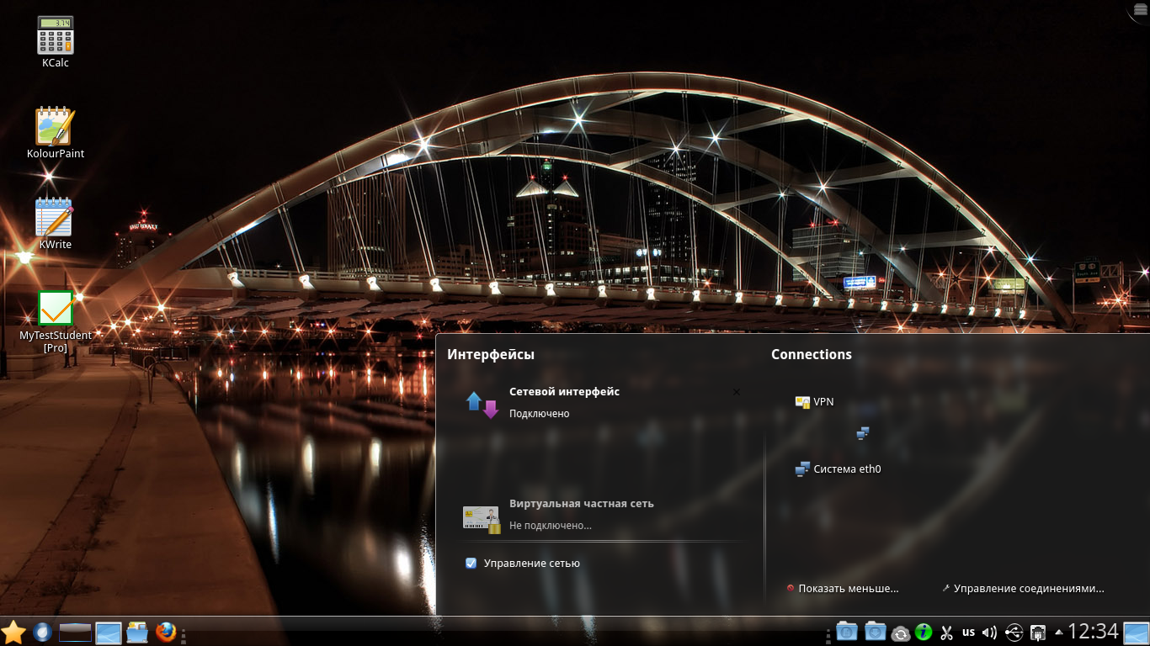The height and width of the screenshot is (646, 1150).
Task: Select the 'Система eth0' connection
Action: [x=846, y=469]
